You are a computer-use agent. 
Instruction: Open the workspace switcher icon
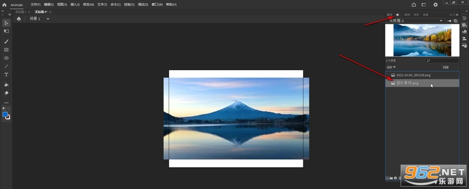pyautogui.click(x=424, y=4)
